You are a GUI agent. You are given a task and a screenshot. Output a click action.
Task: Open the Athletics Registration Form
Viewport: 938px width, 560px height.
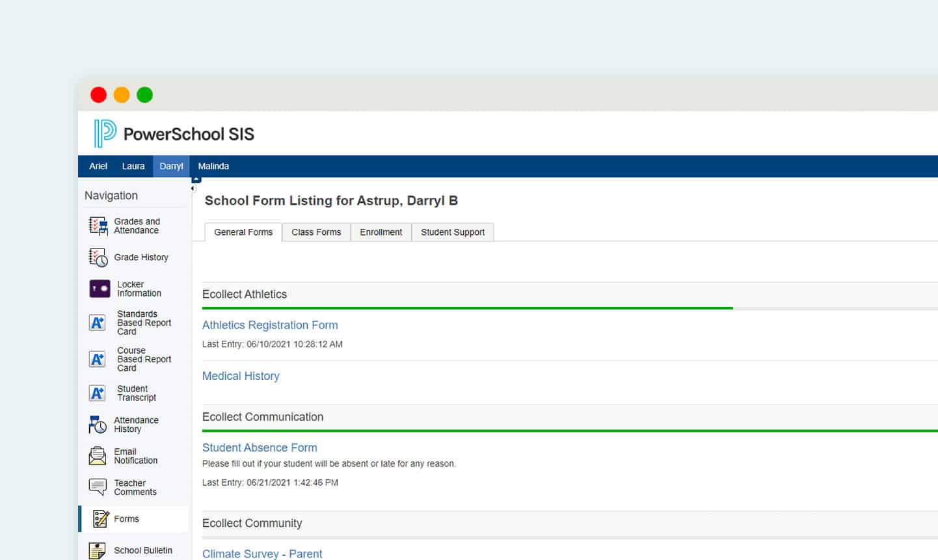270,325
